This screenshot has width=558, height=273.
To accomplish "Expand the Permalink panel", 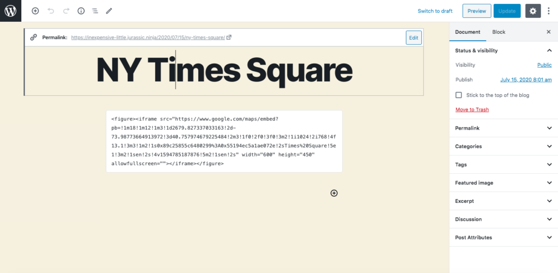I will [503, 128].
